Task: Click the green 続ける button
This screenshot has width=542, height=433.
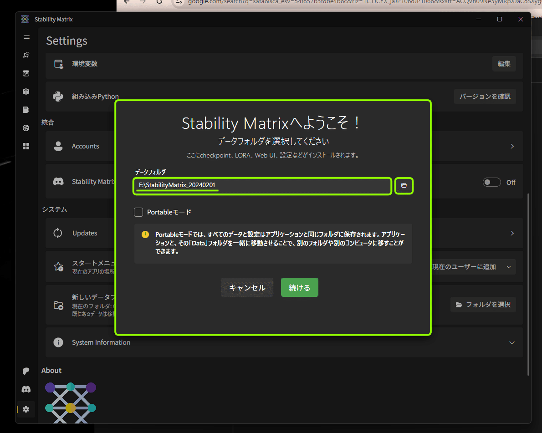Action: point(299,287)
